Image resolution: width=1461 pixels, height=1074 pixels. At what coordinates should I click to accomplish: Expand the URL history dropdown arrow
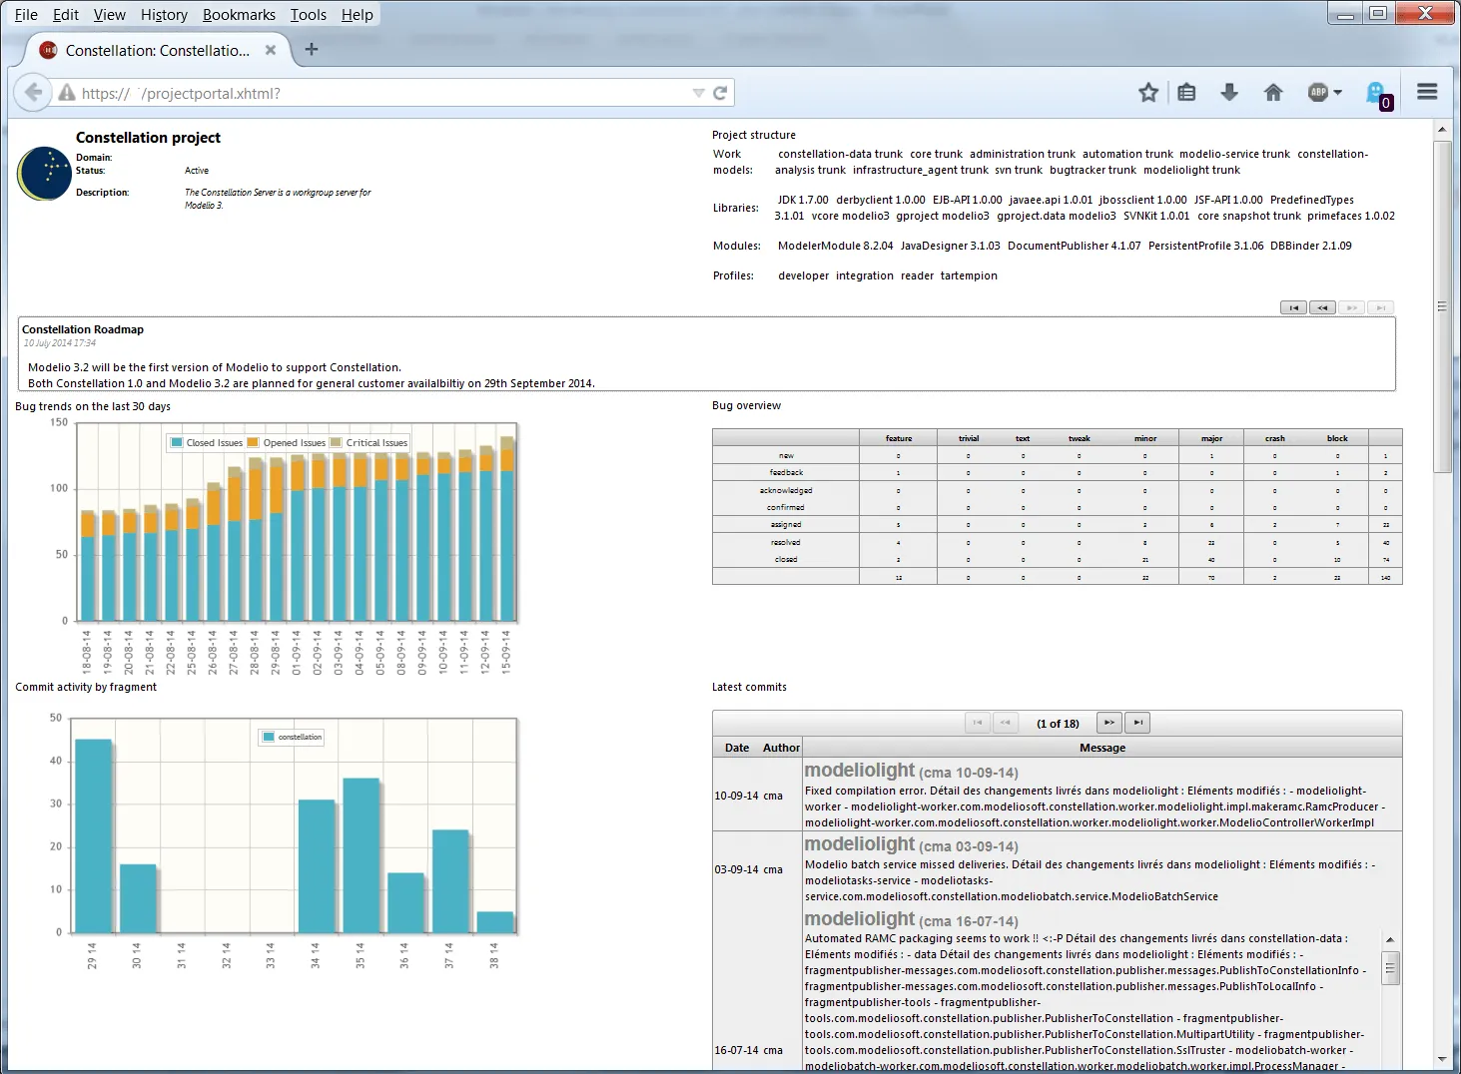click(x=698, y=93)
